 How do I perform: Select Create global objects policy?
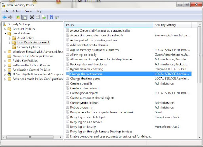coord(84,93)
